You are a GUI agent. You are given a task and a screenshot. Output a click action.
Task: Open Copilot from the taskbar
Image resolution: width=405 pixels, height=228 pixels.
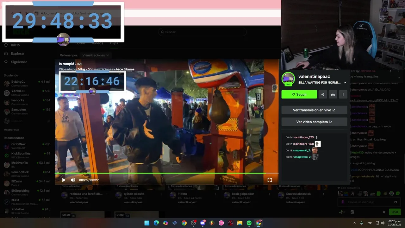[x=165, y=223]
